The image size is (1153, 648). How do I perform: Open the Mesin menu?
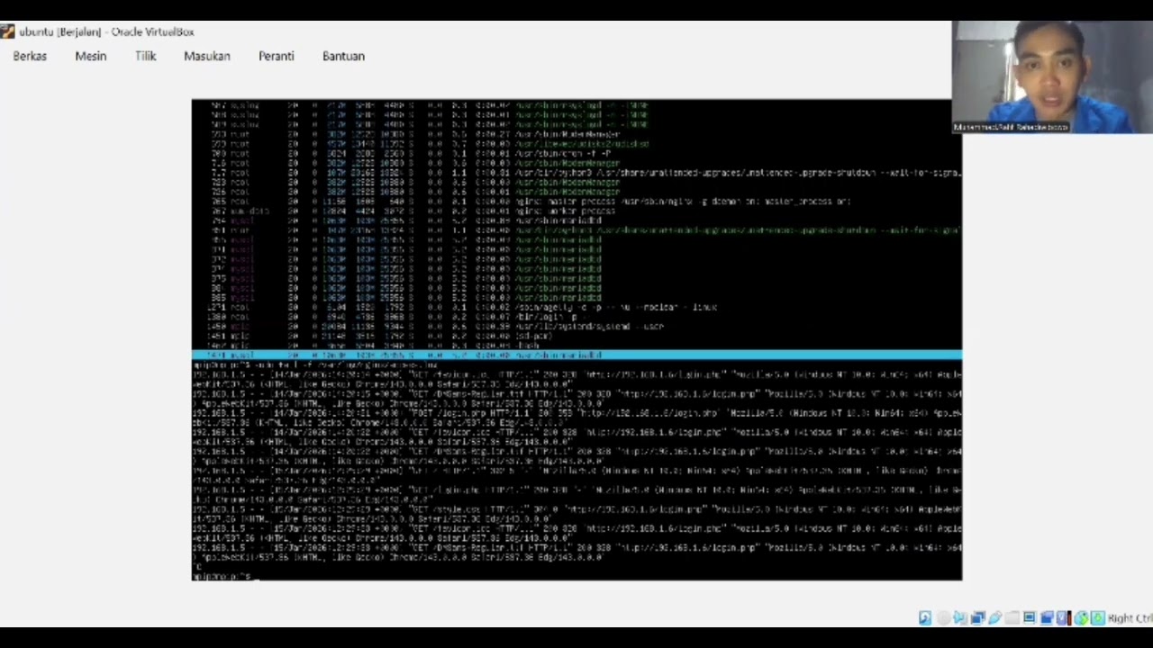point(91,56)
